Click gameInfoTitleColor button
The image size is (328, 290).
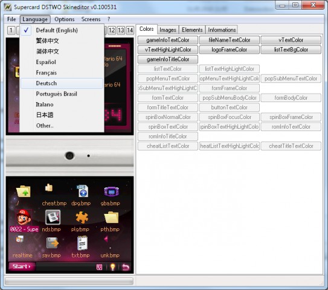tap(168, 59)
